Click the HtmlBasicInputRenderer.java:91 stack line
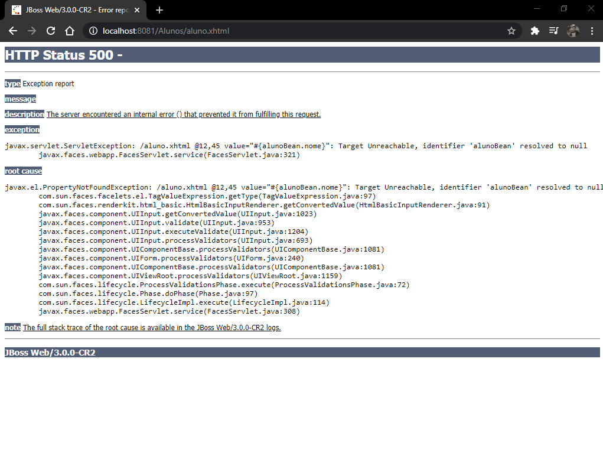The width and height of the screenshot is (603, 453). tap(264, 205)
